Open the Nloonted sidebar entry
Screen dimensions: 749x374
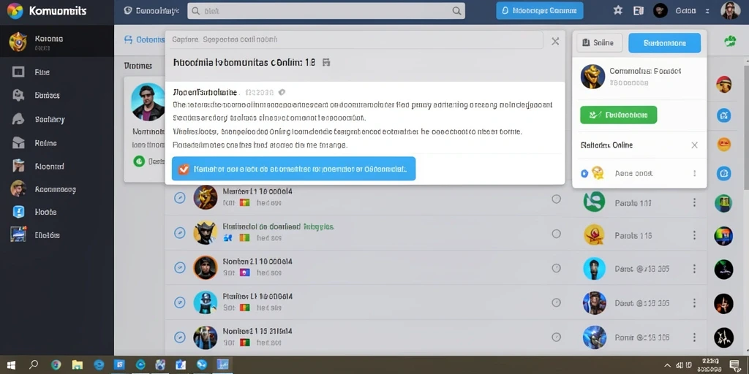(49, 167)
